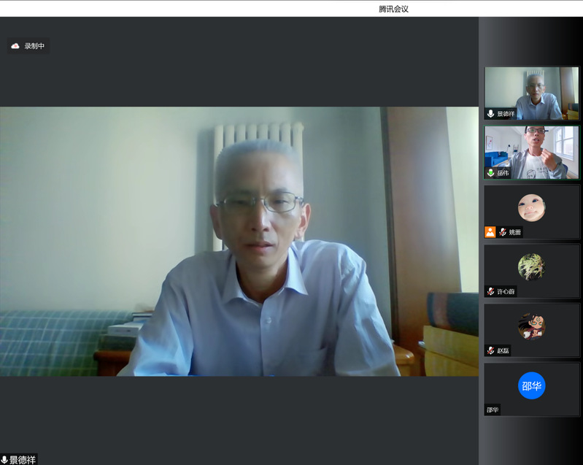Click 赵磊 cartoon avatar picture
This screenshot has height=465, width=583.
tap(531, 326)
